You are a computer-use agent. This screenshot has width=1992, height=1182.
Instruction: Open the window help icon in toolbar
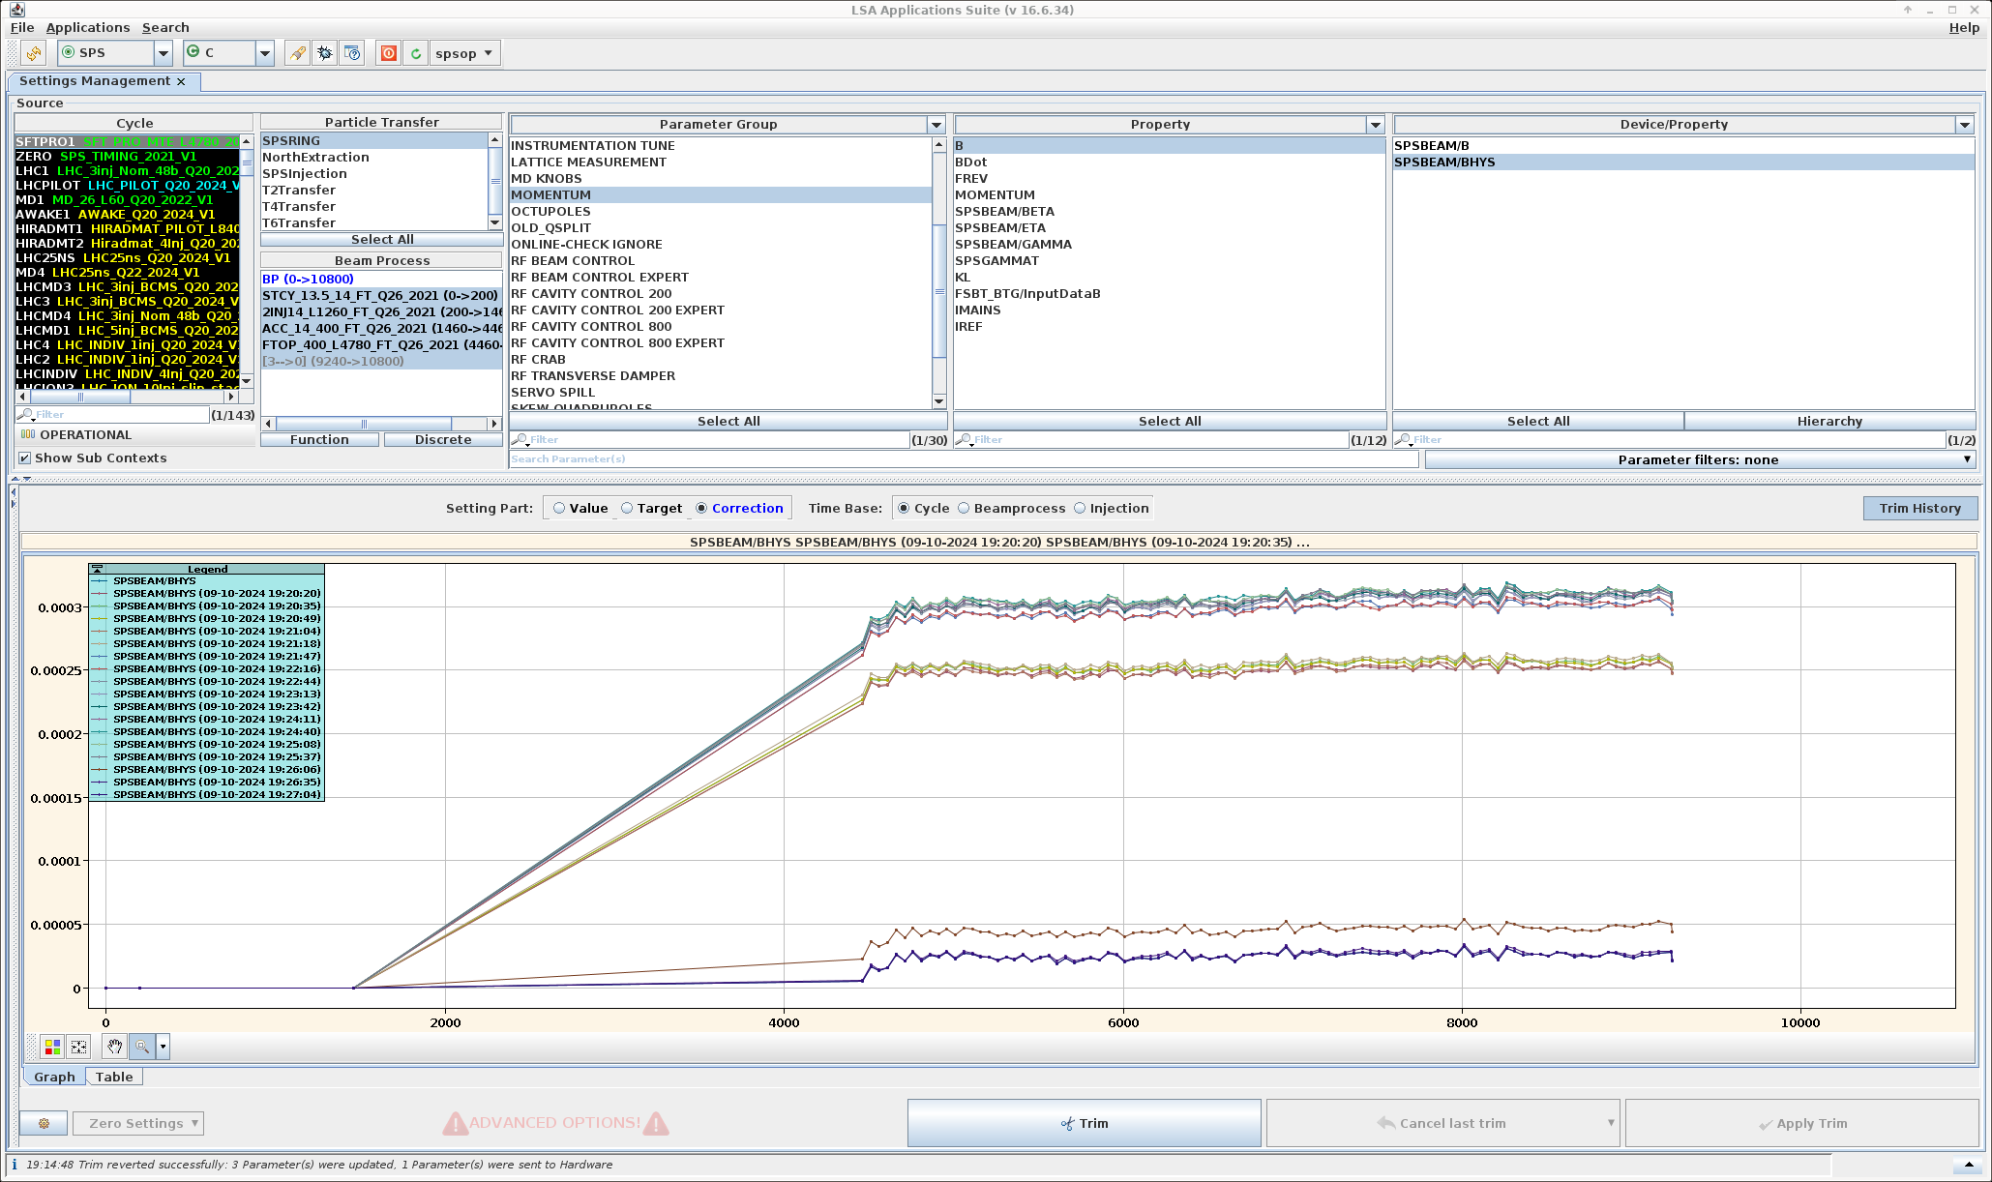353,53
